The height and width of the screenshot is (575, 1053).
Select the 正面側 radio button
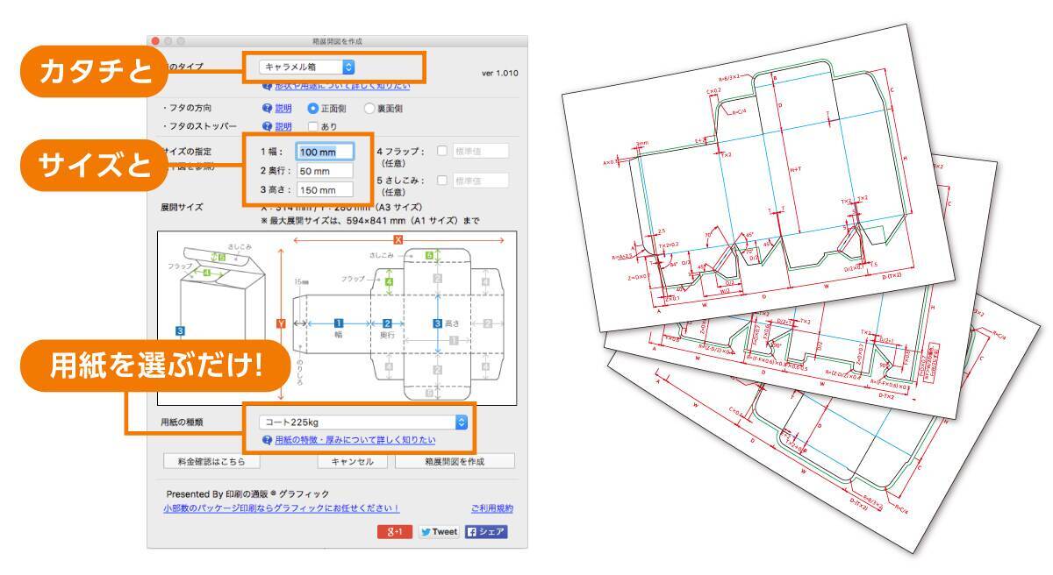tap(312, 109)
